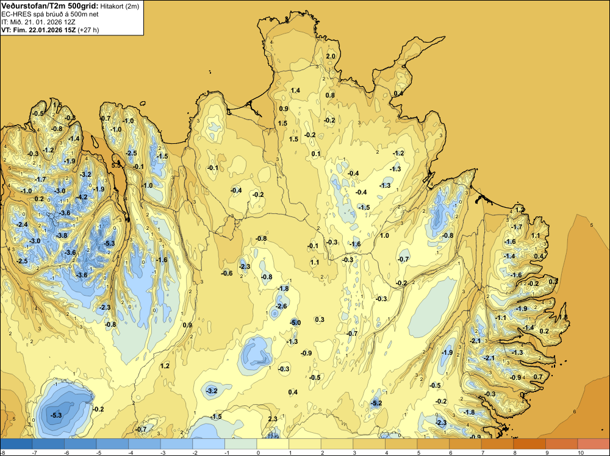Image resolution: width=610 pixels, height=456 pixels.
Task: Click the title text Veðurstofan/T2m 500grid
Action: point(50,6)
